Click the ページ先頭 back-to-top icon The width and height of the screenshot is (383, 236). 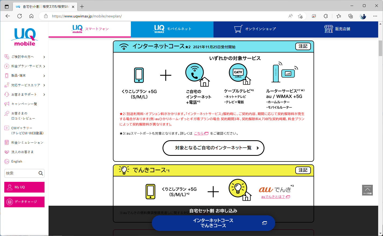coord(367,190)
